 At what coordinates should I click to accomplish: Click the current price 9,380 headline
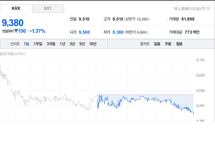[x=13, y=23]
